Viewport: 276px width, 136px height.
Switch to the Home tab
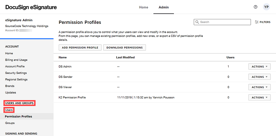coord(144,7)
